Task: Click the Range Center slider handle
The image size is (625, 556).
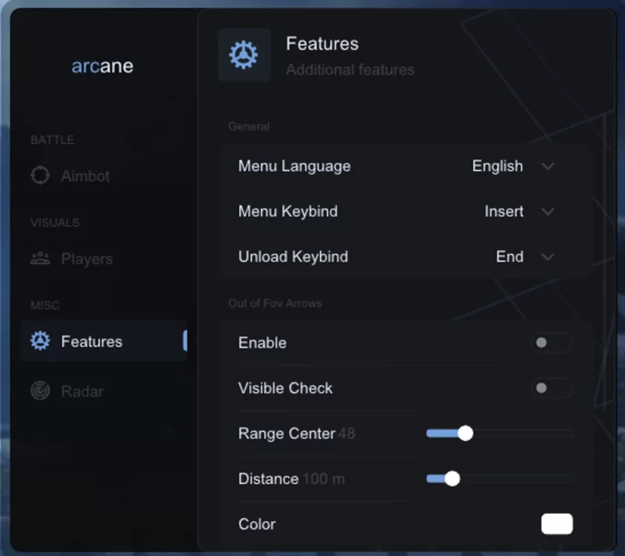Action: click(465, 433)
